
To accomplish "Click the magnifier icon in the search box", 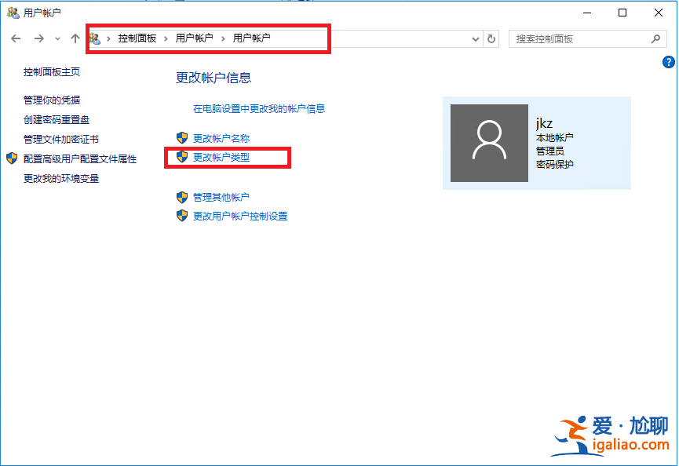I will point(654,38).
